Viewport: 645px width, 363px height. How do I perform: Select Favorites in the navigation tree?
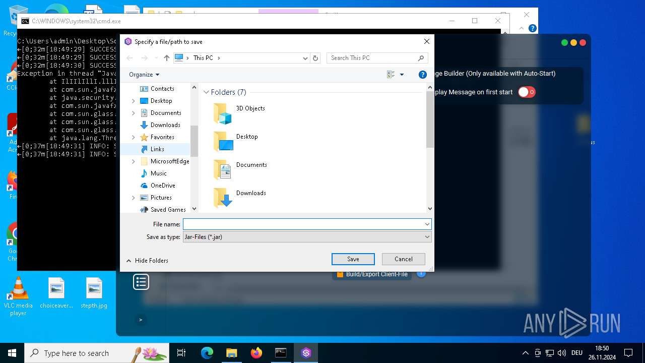(162, 137)
